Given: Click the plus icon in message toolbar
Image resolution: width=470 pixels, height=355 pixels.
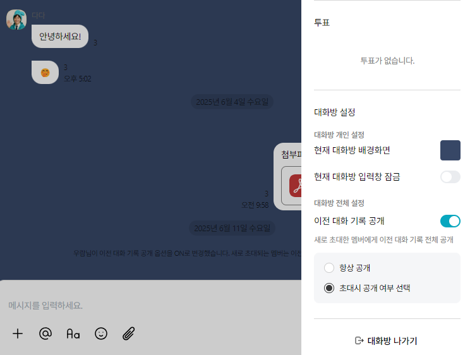Looking at the screenshot, I should coord(18,334).
